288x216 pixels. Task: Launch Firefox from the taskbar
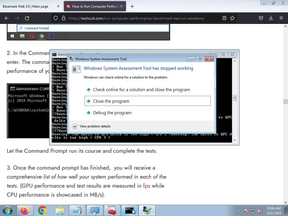point(25,210)
